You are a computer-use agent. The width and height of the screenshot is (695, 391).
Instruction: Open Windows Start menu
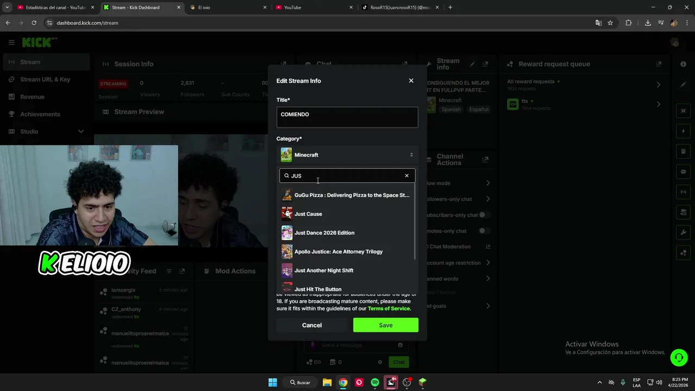click(273, 382)
